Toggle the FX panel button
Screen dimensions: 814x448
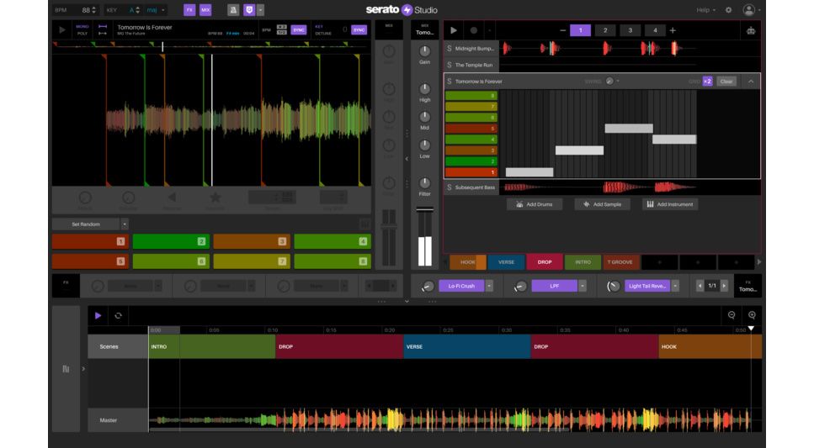pos(189,10)
